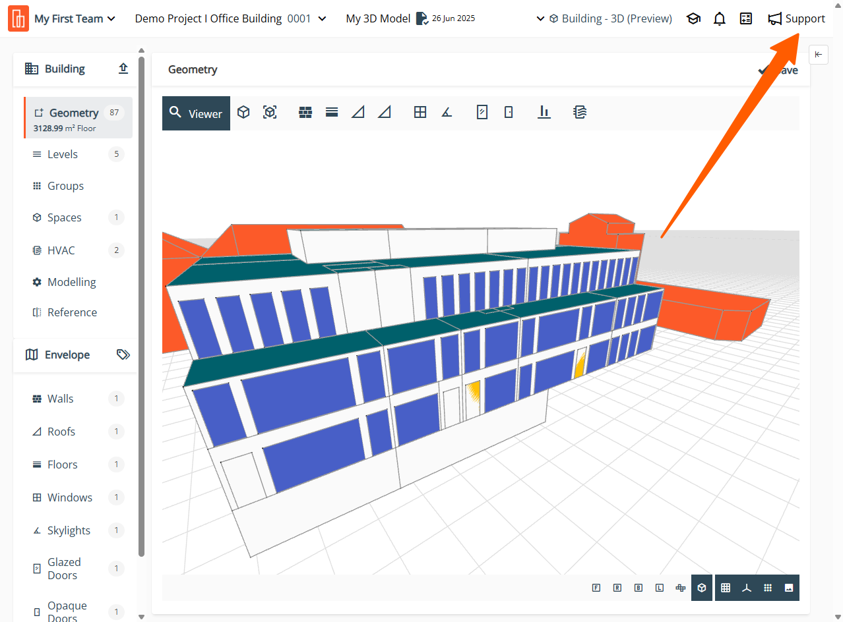Toggle the axes display in the viewer

pyautogui.click(x=747, y=588)
